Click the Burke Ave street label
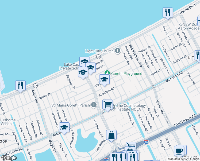This screenshot has width=200, height=161. pyautogui.click(x=126, y=59)
